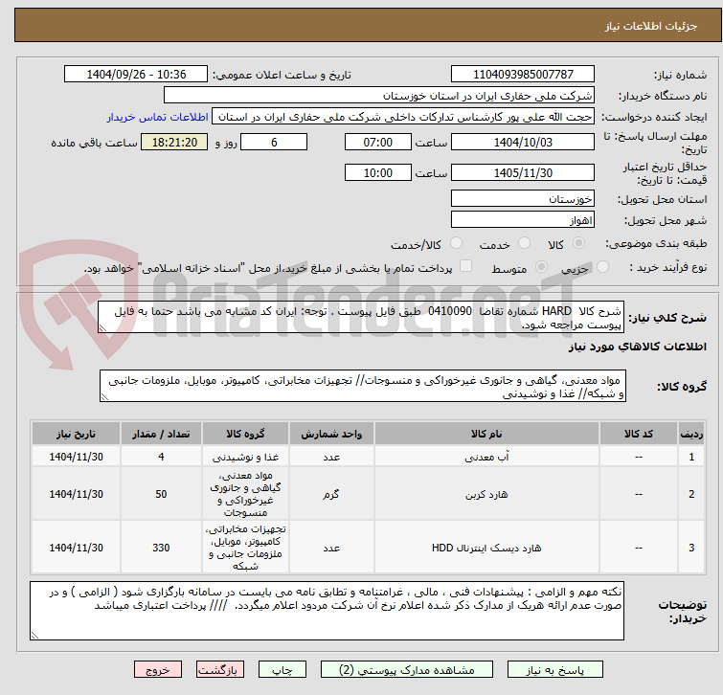
Task: Click price validity date 1405/11/30
Action: point(523,172)
